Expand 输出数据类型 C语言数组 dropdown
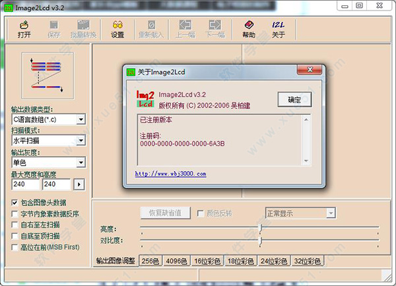 pyautogui.click(x=81, y=120)
